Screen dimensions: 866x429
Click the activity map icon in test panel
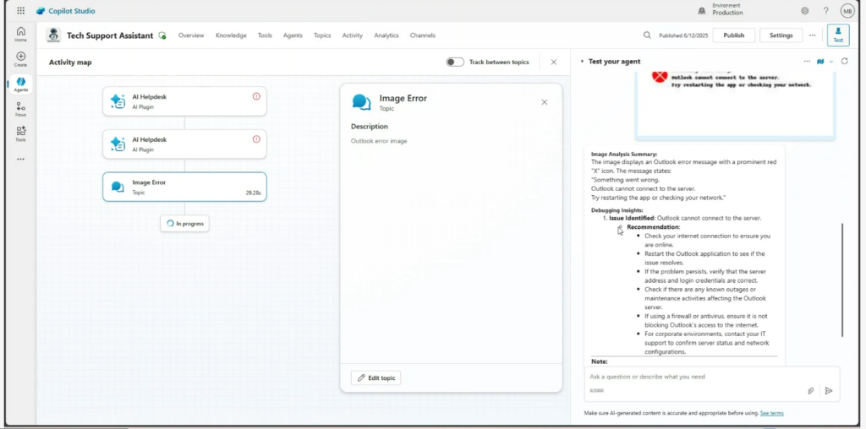pos(820,61)
